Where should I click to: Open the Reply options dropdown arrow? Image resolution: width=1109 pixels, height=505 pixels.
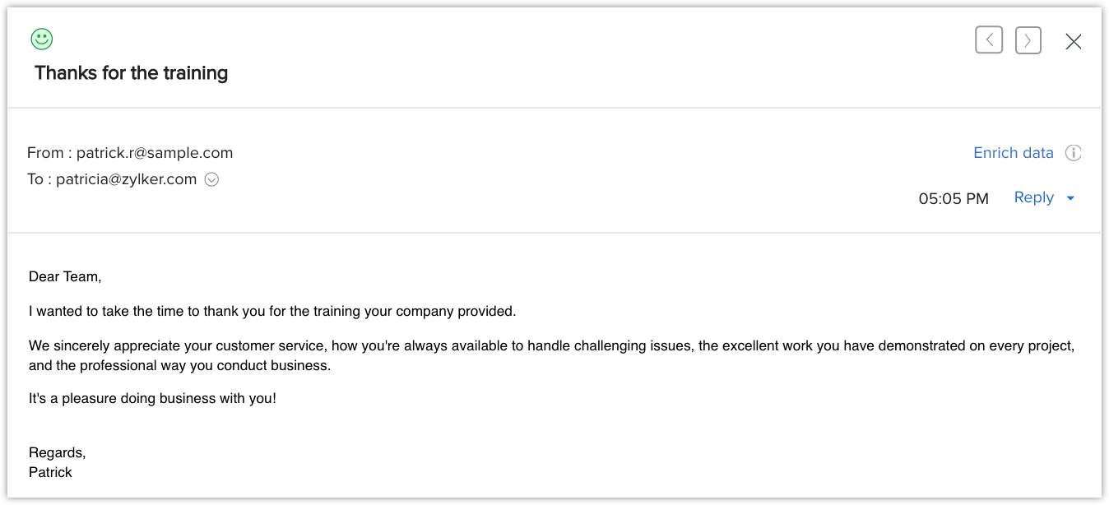coord(1070,198)
